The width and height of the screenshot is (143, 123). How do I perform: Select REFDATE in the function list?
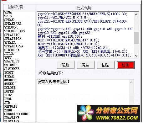[11, 106]
